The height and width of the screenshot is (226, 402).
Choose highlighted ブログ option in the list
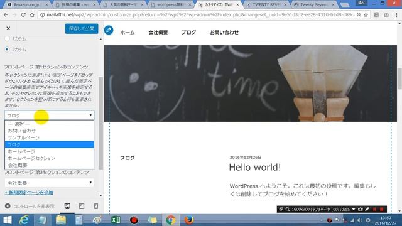click(x=49, y=144)
